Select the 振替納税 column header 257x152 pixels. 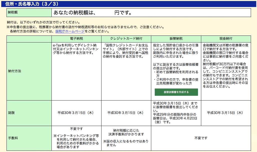[x=176, y=39]
